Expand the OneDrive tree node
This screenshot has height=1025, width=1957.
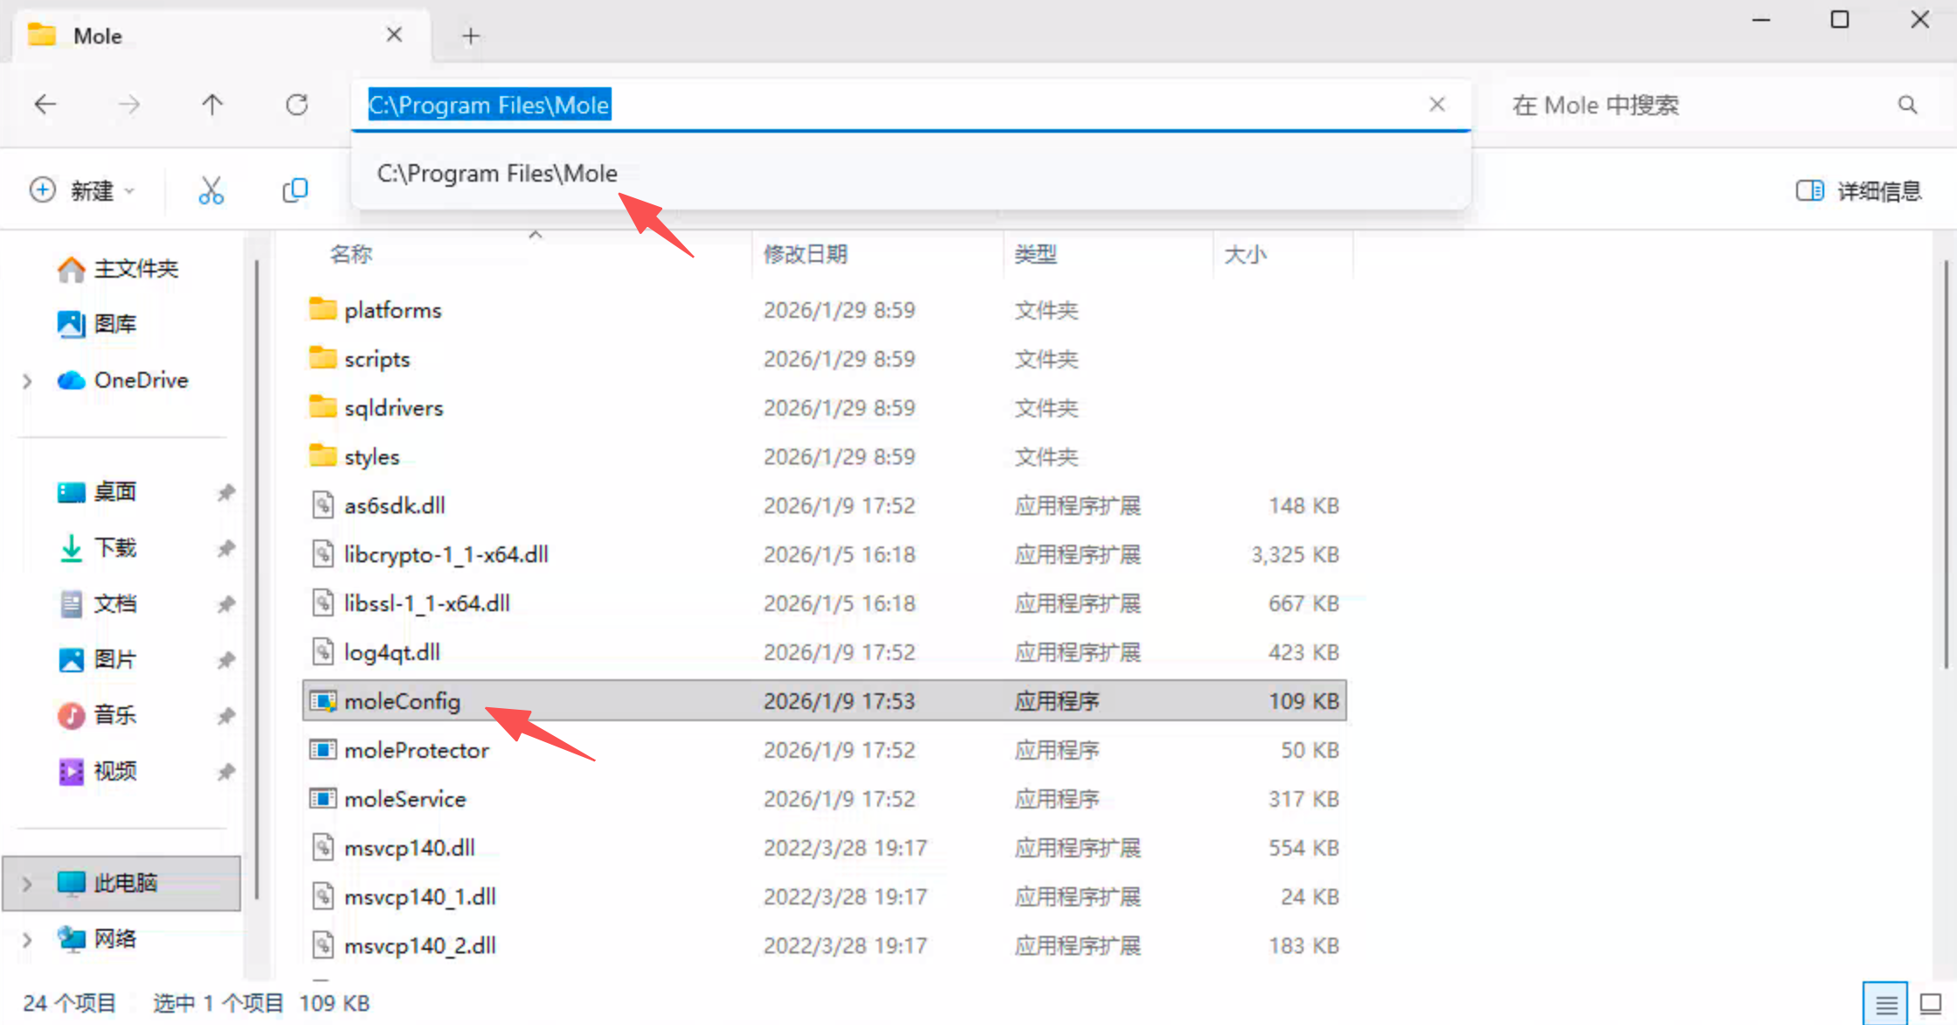tap(27, 381)
